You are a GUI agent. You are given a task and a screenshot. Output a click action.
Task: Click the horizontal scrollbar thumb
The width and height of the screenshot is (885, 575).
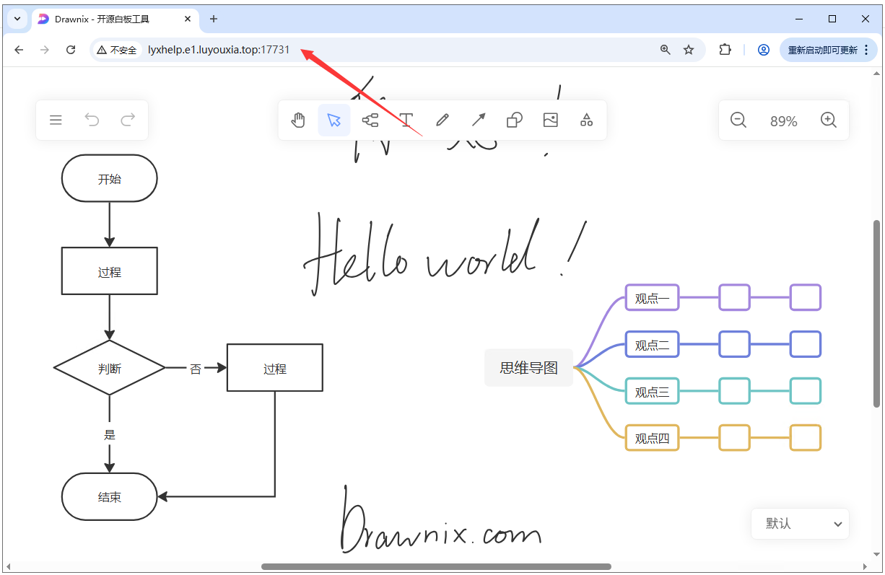coord(436,566)
